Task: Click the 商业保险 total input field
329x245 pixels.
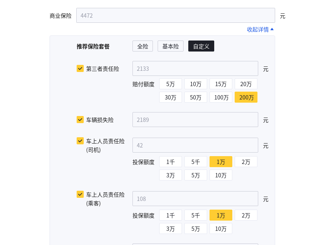Action: 175,16
